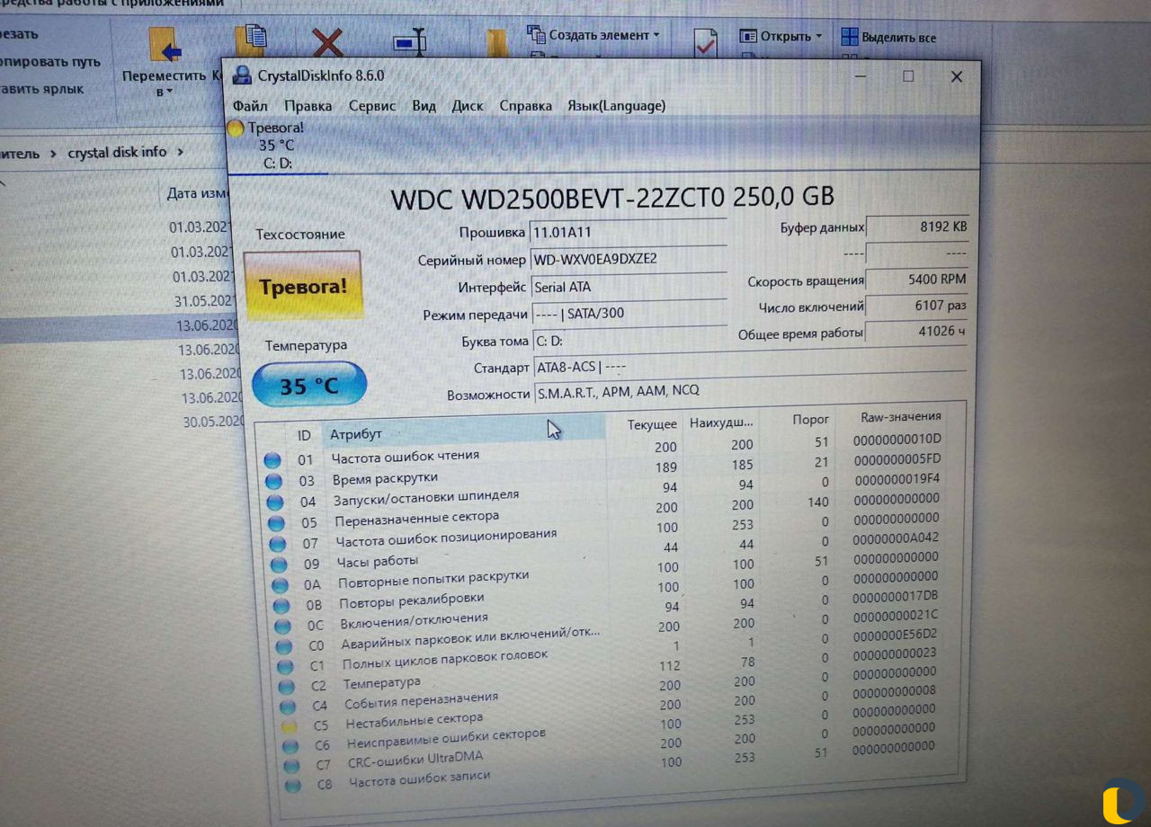Screen dimensions: 1151x827
Task: Click the copy pages icon in Explorer ribbon
Action: [251, 41]
